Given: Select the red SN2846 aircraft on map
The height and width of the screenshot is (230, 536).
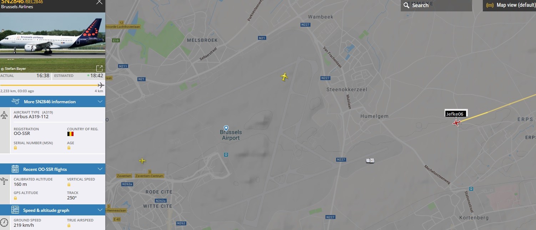Looking at the screenshot, I should 456,123.
